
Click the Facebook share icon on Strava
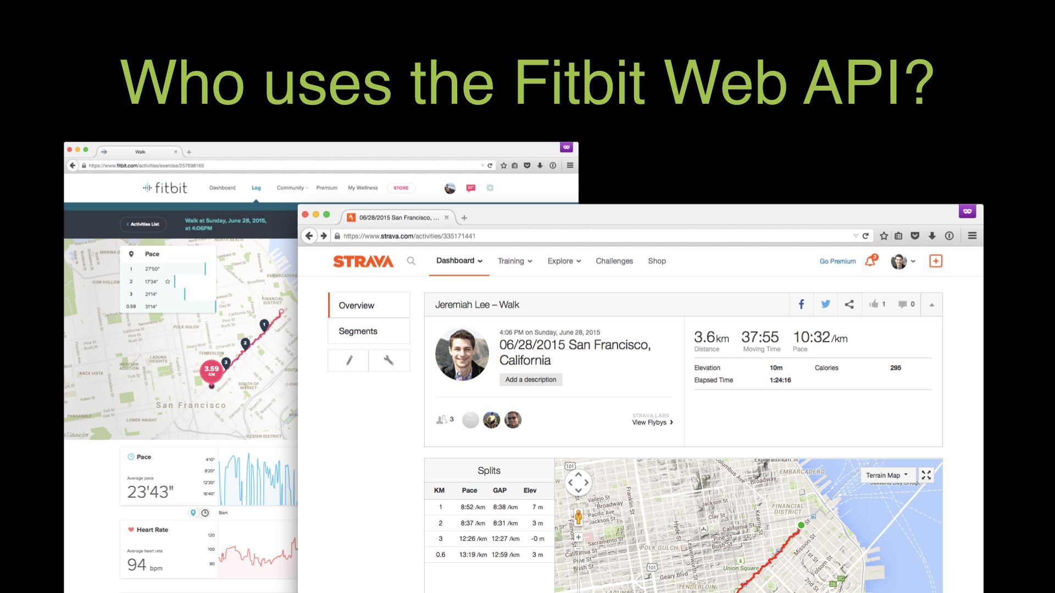pyautogui.click(x=803, y=304)
